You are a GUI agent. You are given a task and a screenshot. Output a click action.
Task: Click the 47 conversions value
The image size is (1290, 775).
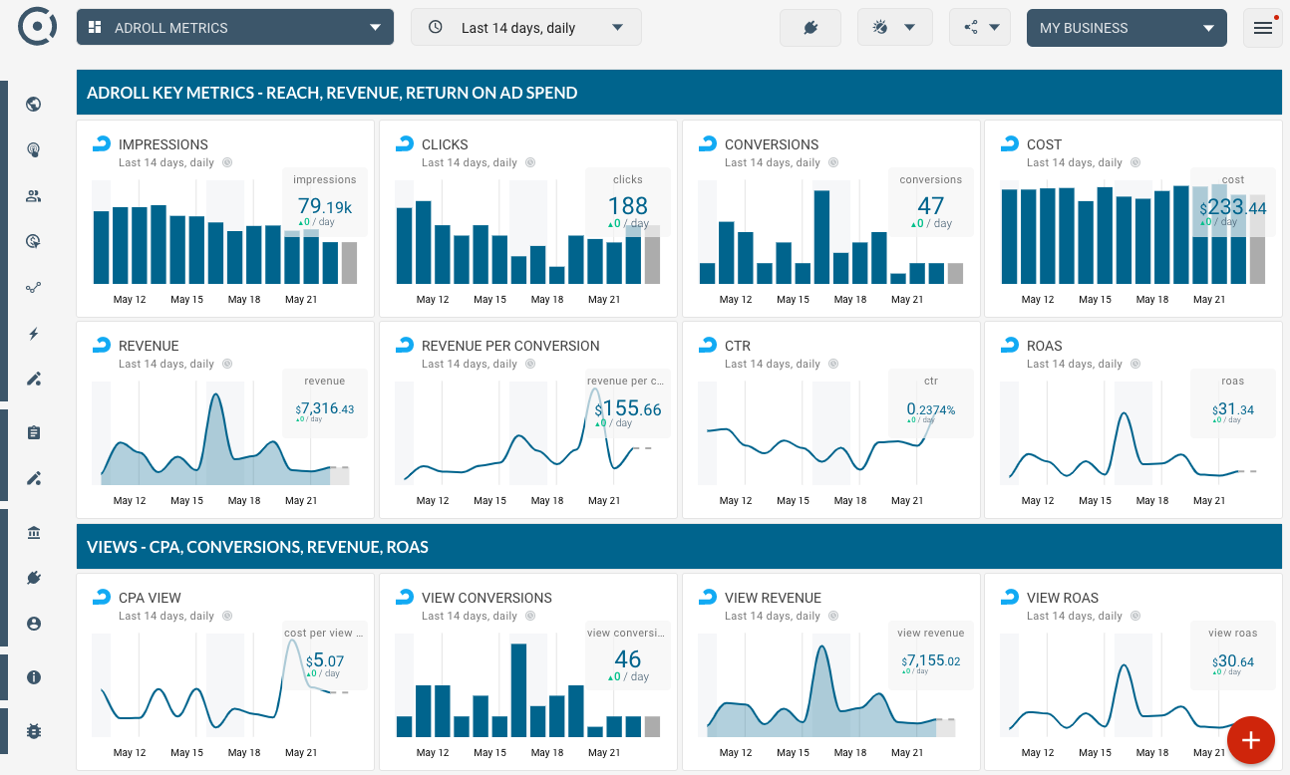pyautogui.click(x=930, y=206)
